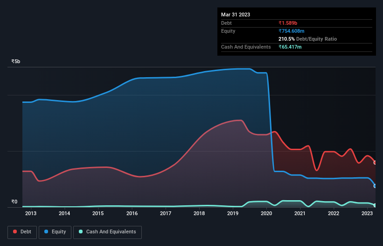Select the red Debt endpoint marker
The image size is (383, 246).
[x=375, y=163]
